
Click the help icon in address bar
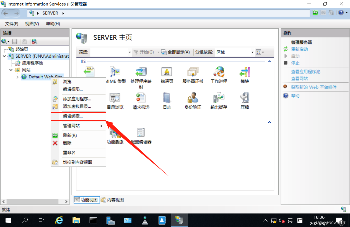(341, 13)
